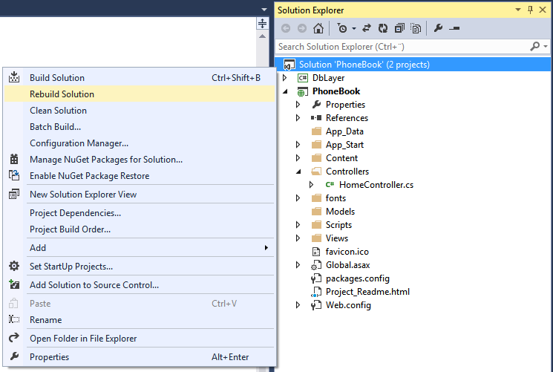
Task: Choose Build Solution from context menu
Action: 140,78
